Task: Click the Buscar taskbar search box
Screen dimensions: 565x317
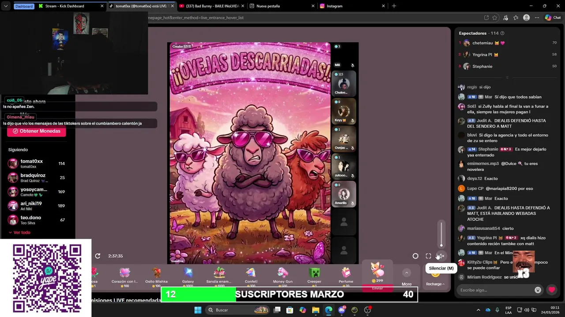Action: 238,310
